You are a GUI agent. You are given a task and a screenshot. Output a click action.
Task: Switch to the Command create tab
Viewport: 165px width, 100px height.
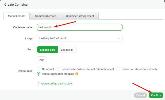[45, 16]
